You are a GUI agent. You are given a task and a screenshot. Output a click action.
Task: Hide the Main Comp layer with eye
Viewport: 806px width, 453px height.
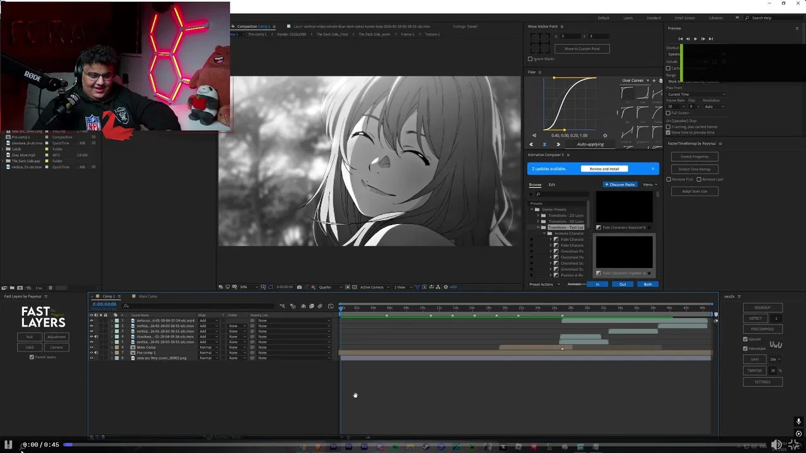(91, 347)
